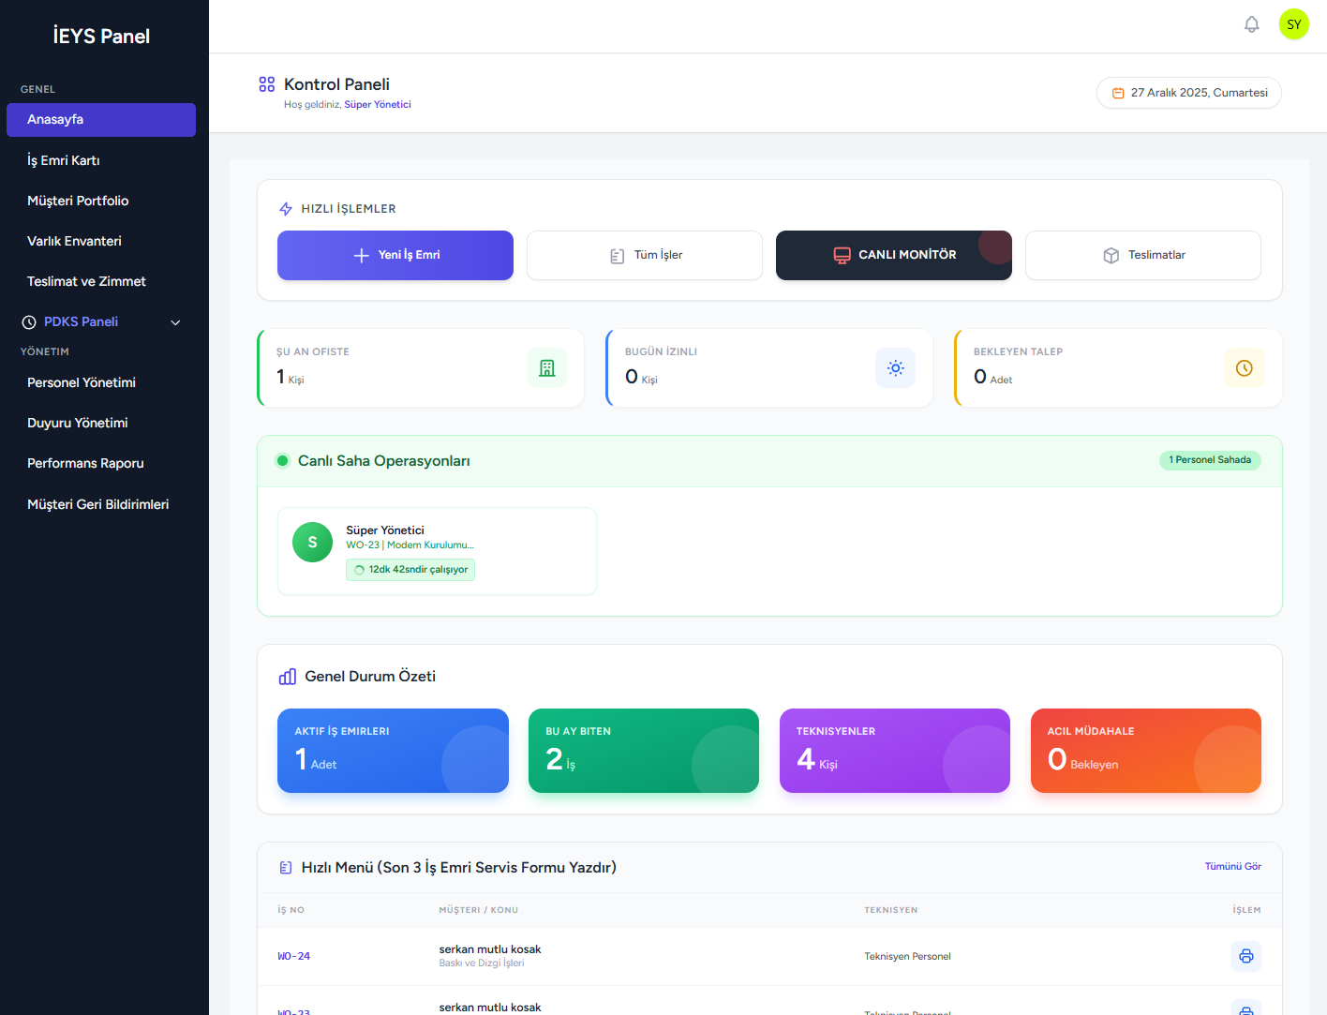Open the Aktif İş Emirleri summary card
This screenshot has width=1327, height=1015.
[x=393, y=751]
